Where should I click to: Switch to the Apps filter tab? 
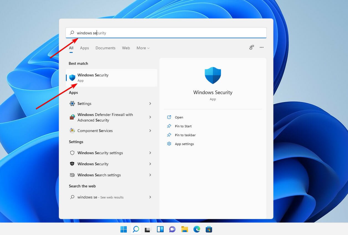point(84,48)
